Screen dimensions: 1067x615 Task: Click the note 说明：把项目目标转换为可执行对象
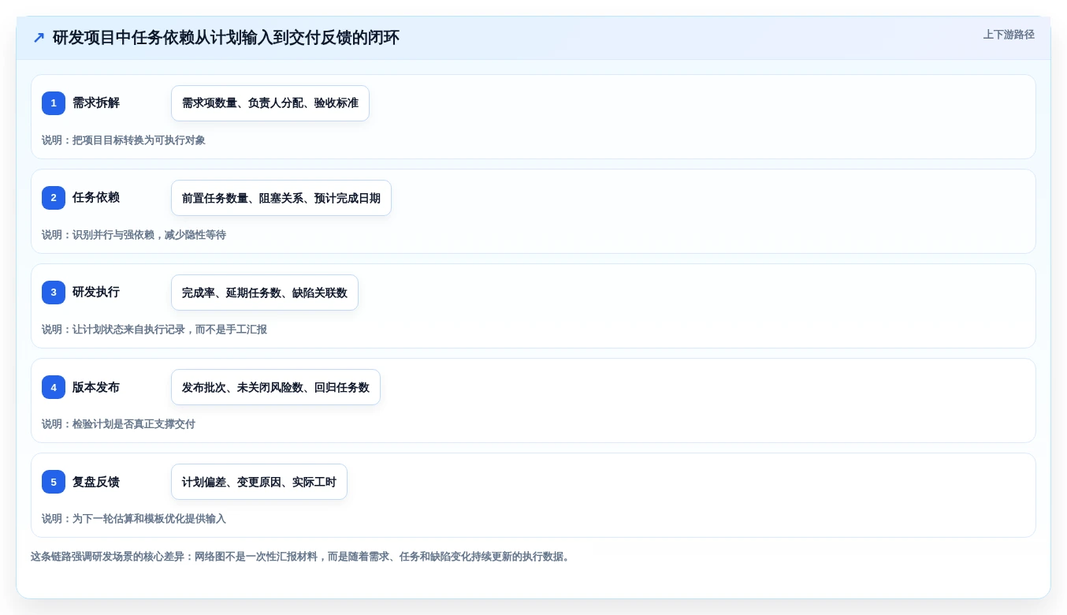tap(124, 140)
